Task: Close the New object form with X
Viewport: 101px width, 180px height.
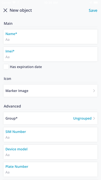Action: pos(5,10)
